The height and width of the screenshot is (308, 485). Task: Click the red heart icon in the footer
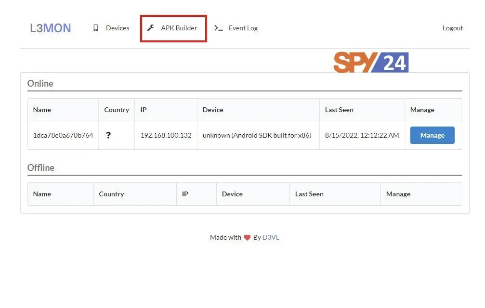tap(247, 238)
